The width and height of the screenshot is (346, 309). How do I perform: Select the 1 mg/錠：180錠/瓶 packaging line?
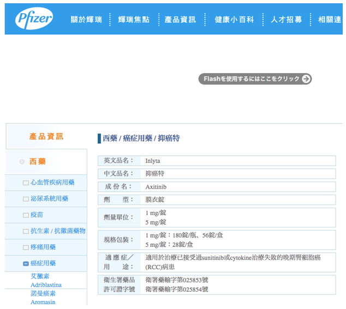click(184, 235)
